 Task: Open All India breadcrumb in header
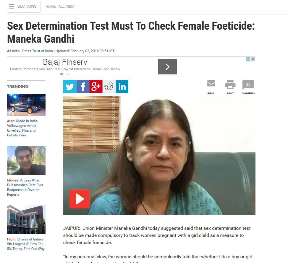66,7
